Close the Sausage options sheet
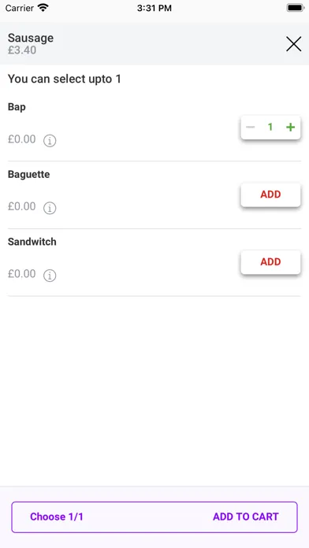The height and width of the screenshot is (548, 309). [293, 44]
